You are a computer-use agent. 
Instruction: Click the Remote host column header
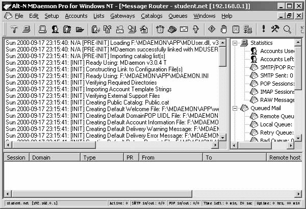click(284, 158)
